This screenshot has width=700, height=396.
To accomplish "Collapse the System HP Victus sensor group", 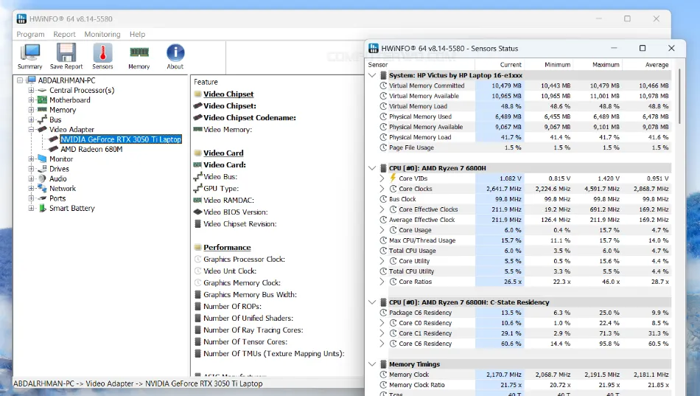I will (372, 75).
